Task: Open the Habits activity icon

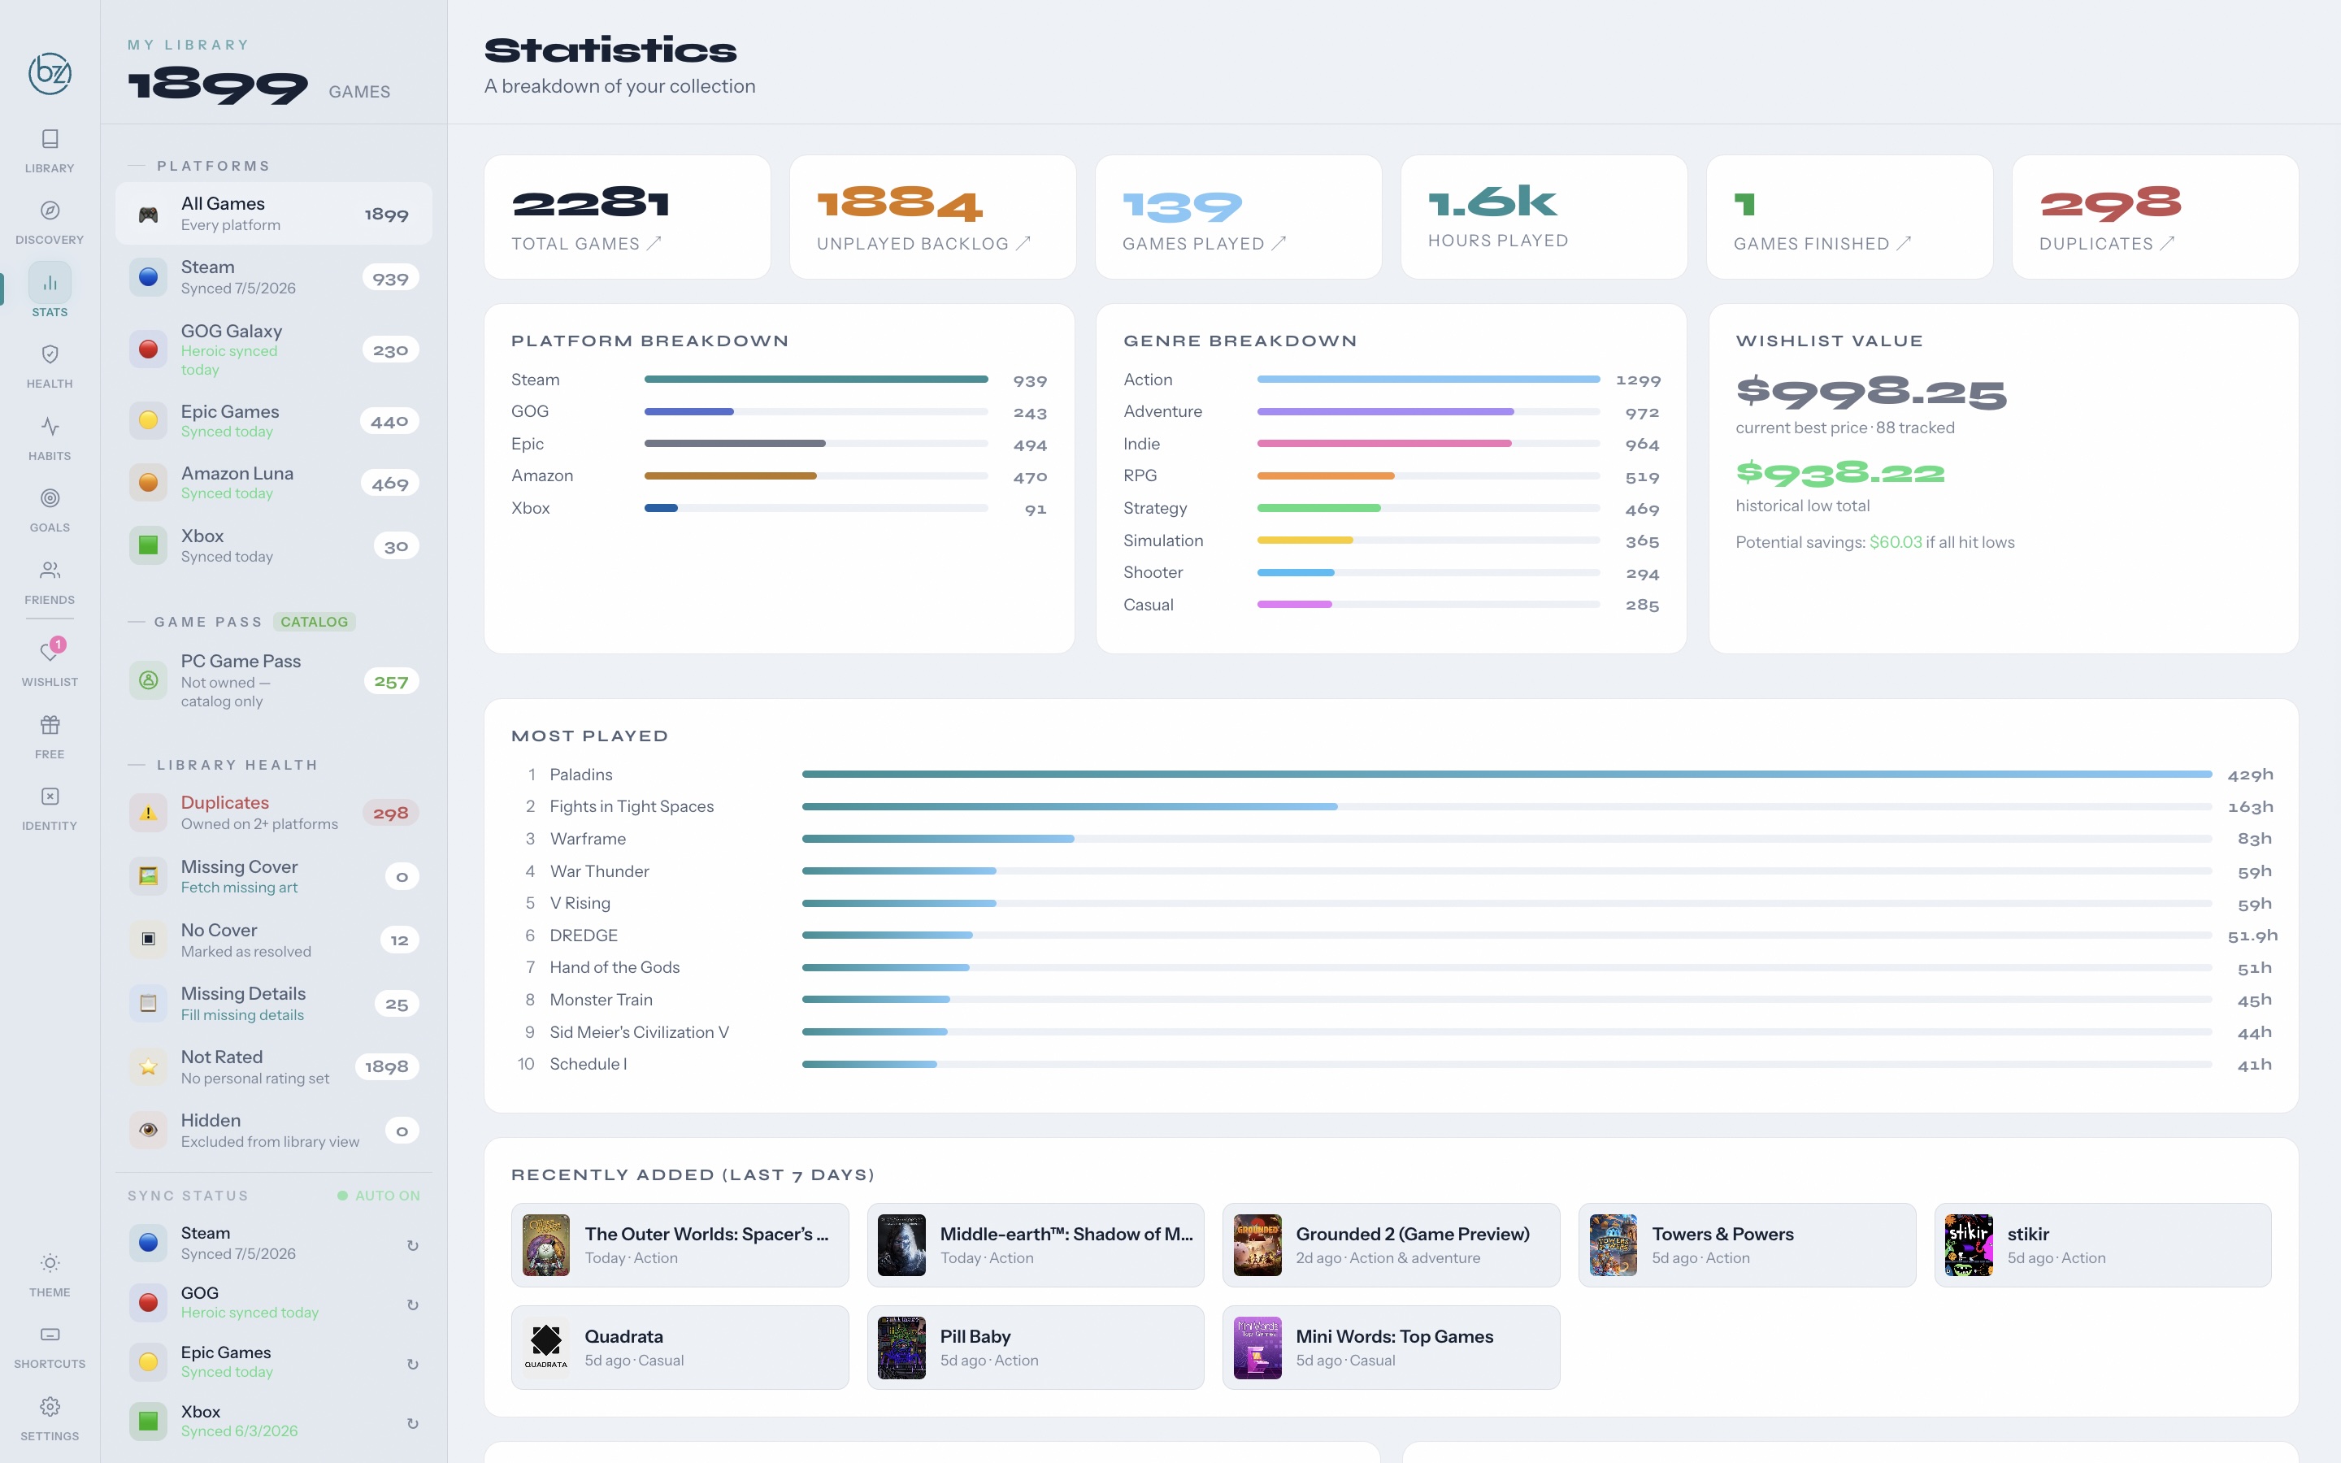Action: tap(50, 427)
